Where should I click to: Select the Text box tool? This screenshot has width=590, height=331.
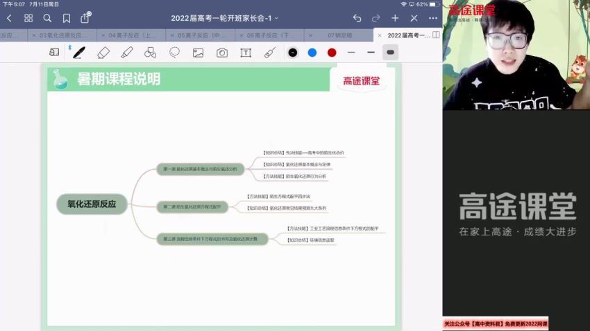pyautogui.click(x=246, y=53)
